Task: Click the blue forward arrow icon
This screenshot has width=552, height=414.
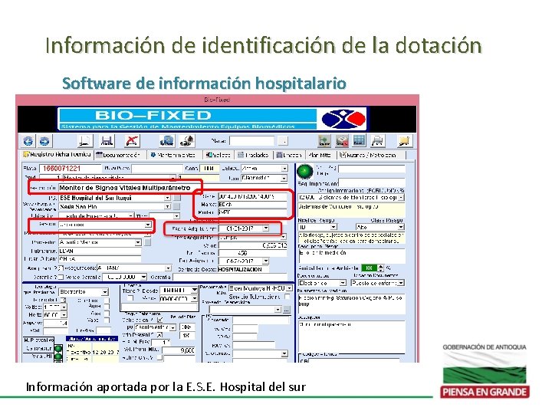Action: [x=44, y=141]
